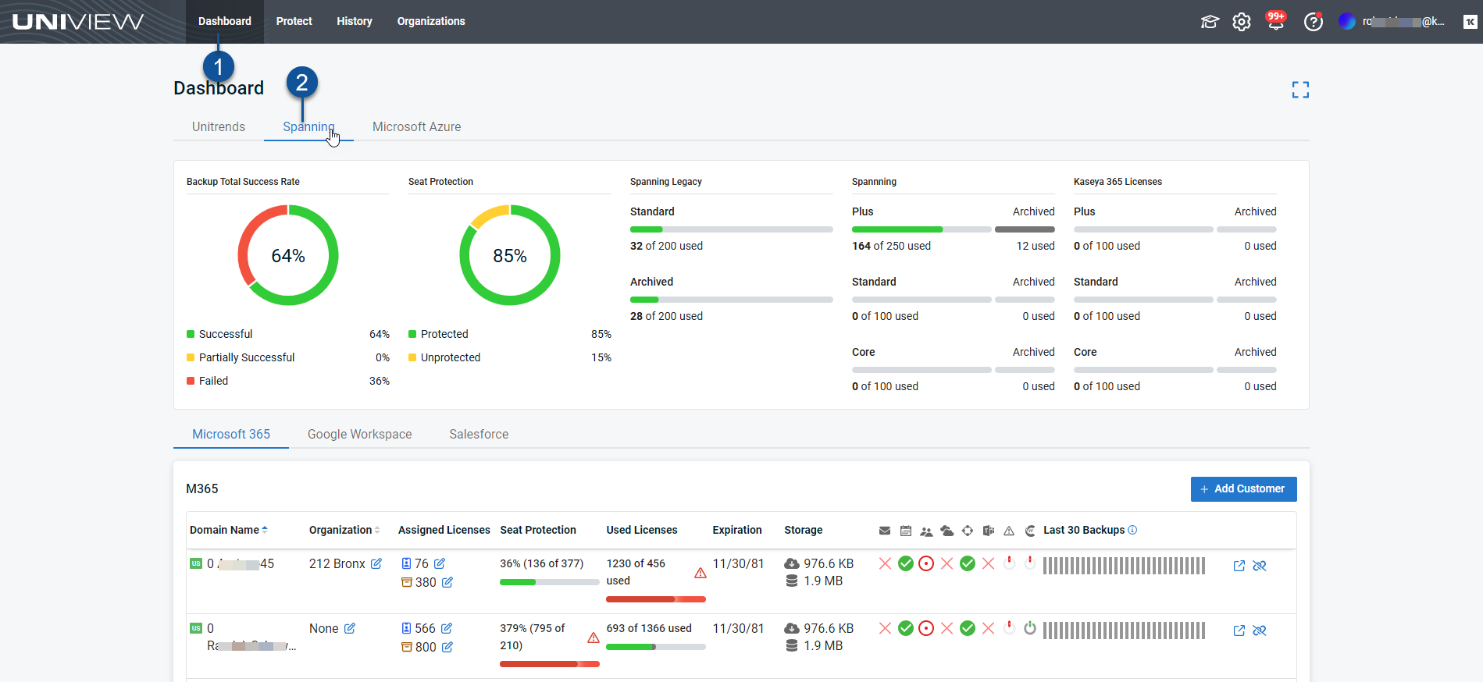Click warning triangle beside 379% seat protection

pos(594,638)
